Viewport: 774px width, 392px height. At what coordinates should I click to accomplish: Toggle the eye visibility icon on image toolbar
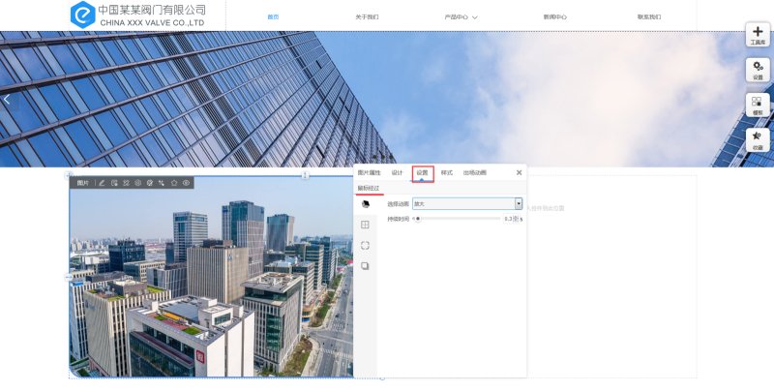186,182
